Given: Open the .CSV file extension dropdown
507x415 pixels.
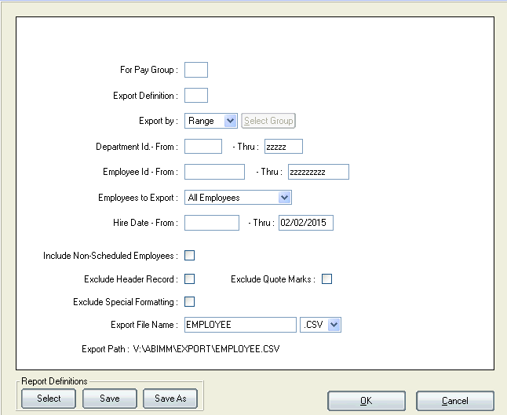Looking at the screenshot, I should pos(320,325).
